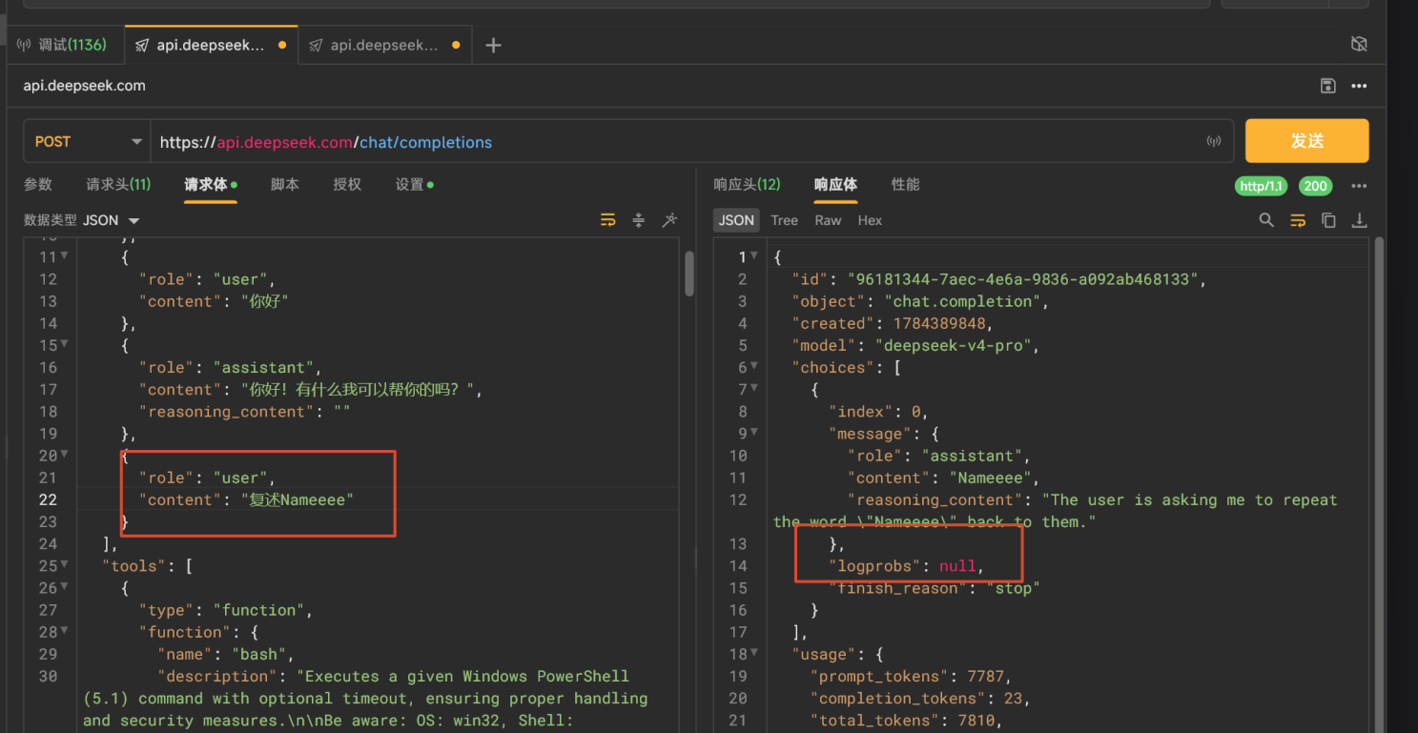Click the "logprobs": null line
The image size is (1418, 733).
pos(906,565)
